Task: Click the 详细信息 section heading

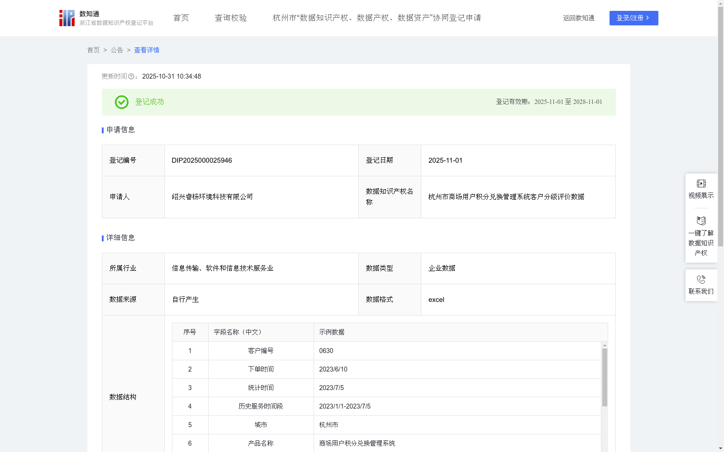Action: pos(120,238)
